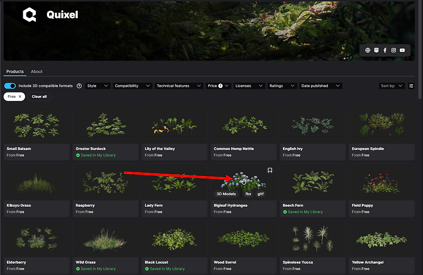Viewport: 423px width, 275px height.
Task: Click the Clear all button
Action: coord(39,97)
